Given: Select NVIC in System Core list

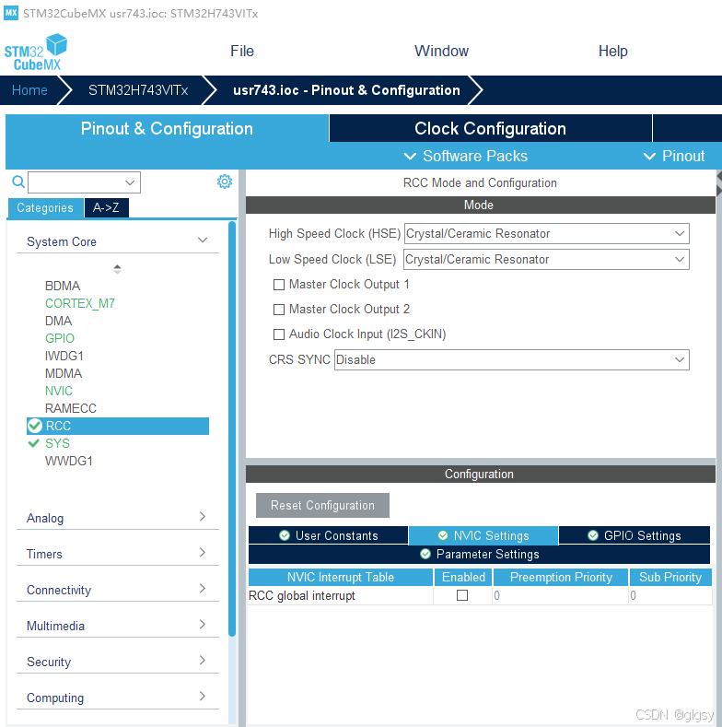Looking at the screenshot, I should point(59,391).
